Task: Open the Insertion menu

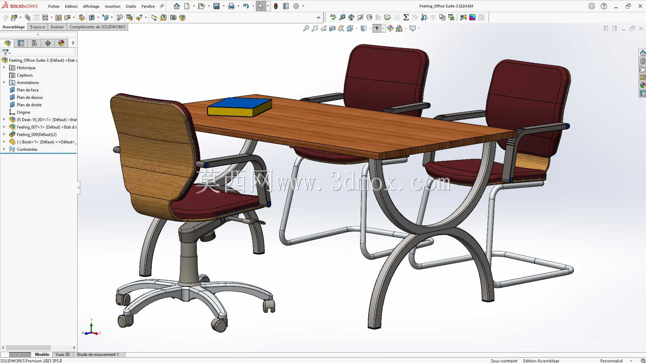Action: (112, 6)
